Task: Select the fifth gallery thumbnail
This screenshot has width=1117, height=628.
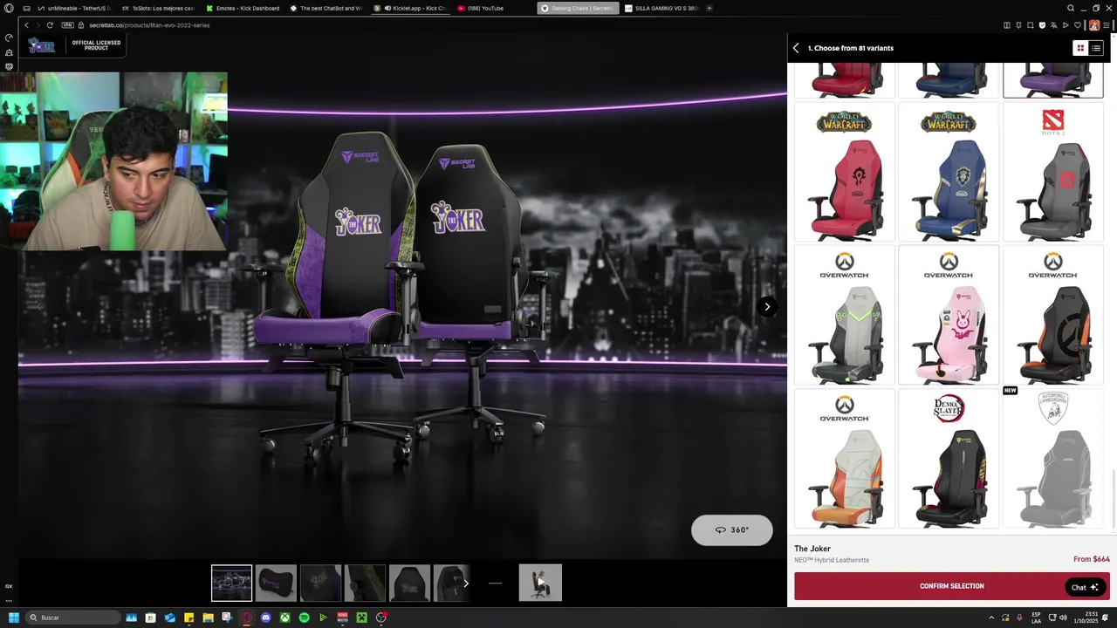Action: (409, 584)
